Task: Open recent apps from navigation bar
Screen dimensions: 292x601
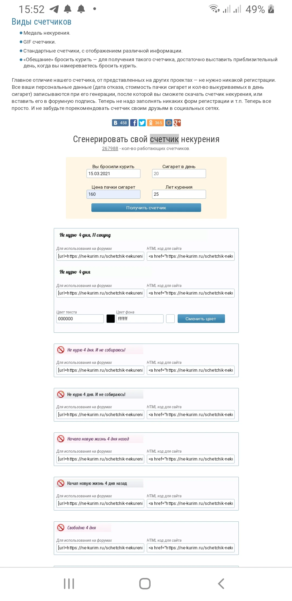Action: [69, 584]
